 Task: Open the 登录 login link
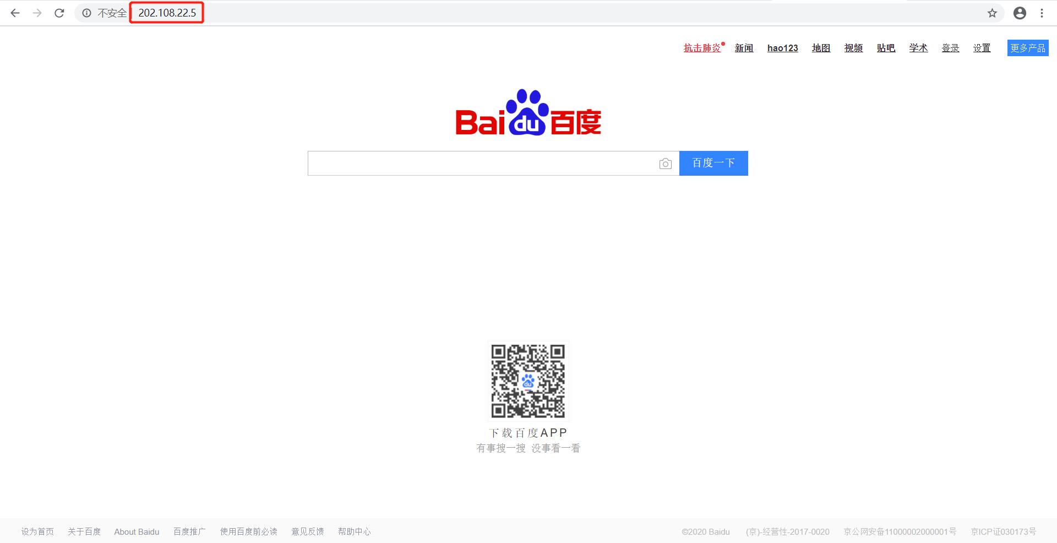[x=950, y=48]
